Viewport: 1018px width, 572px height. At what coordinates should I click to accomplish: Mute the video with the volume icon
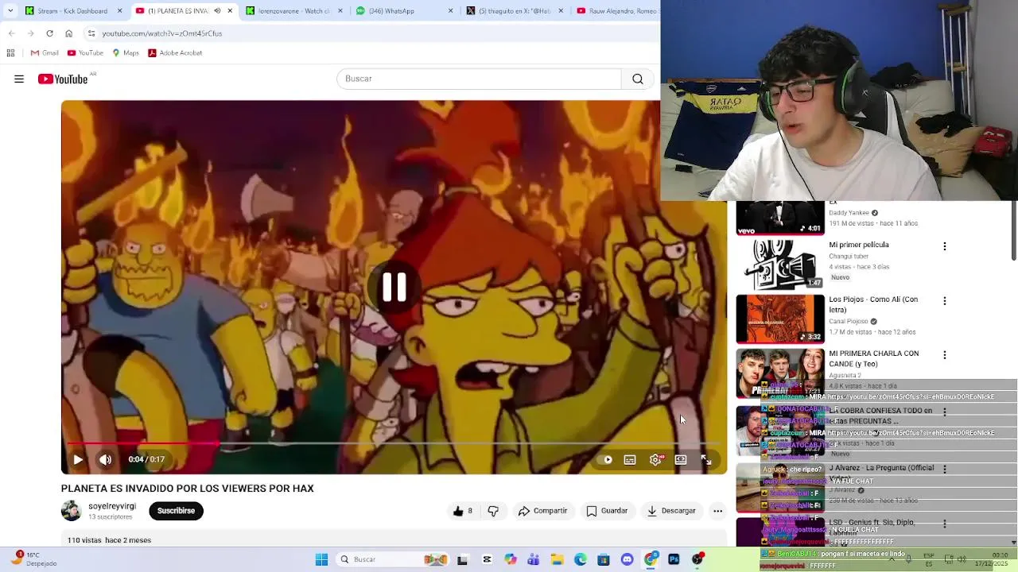105,459
